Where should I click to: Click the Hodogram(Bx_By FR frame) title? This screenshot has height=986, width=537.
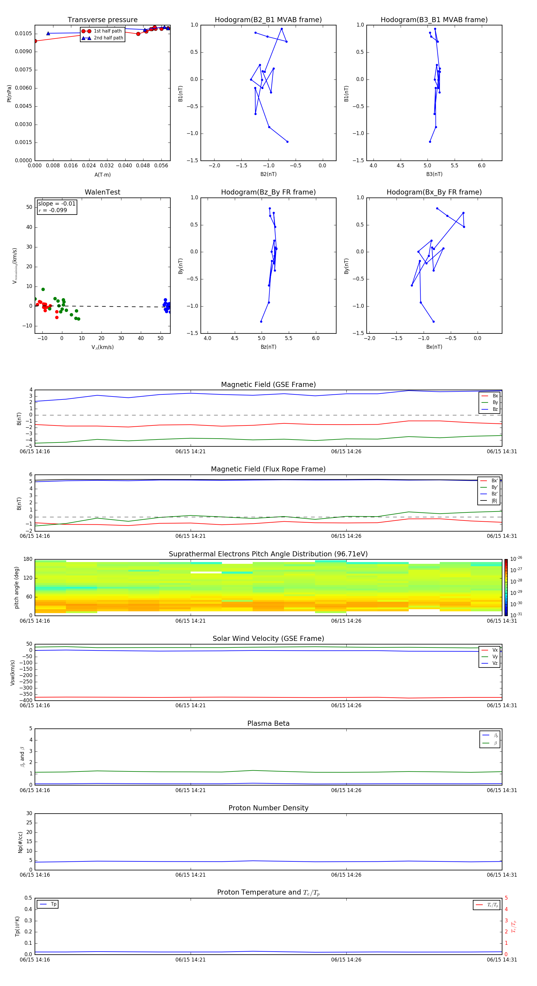434,192
